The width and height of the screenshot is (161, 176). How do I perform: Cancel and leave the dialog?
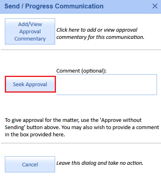(x=30, y=164)
